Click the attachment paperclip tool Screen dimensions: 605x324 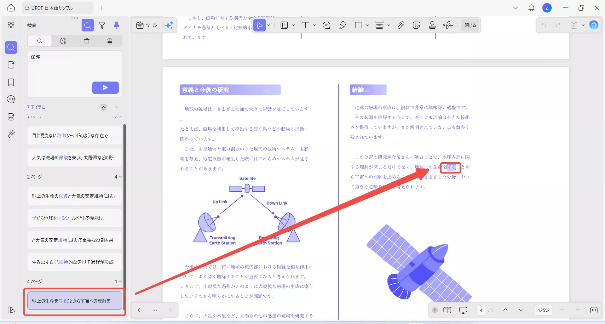point(401,25)
